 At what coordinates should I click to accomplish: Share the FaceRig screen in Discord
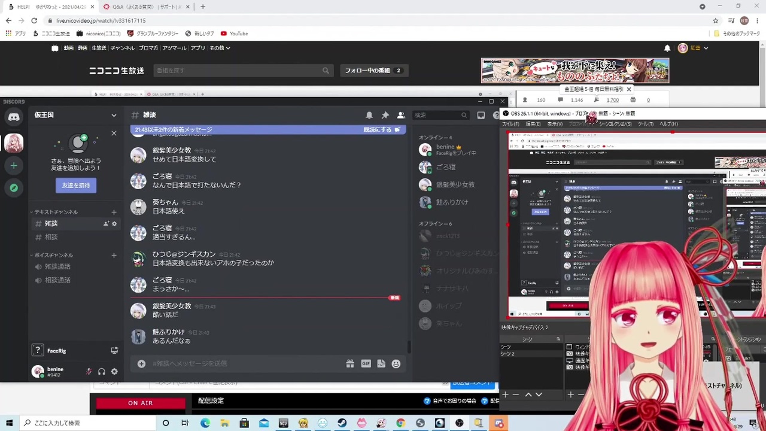coord(114,351)
